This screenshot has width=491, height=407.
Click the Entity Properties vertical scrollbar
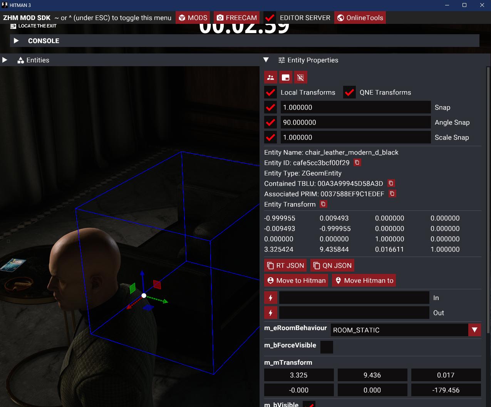click(x=488, y=200)
